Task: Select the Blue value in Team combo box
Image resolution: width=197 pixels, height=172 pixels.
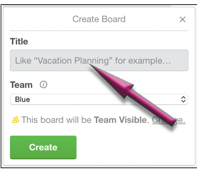Action: [22, 99]
